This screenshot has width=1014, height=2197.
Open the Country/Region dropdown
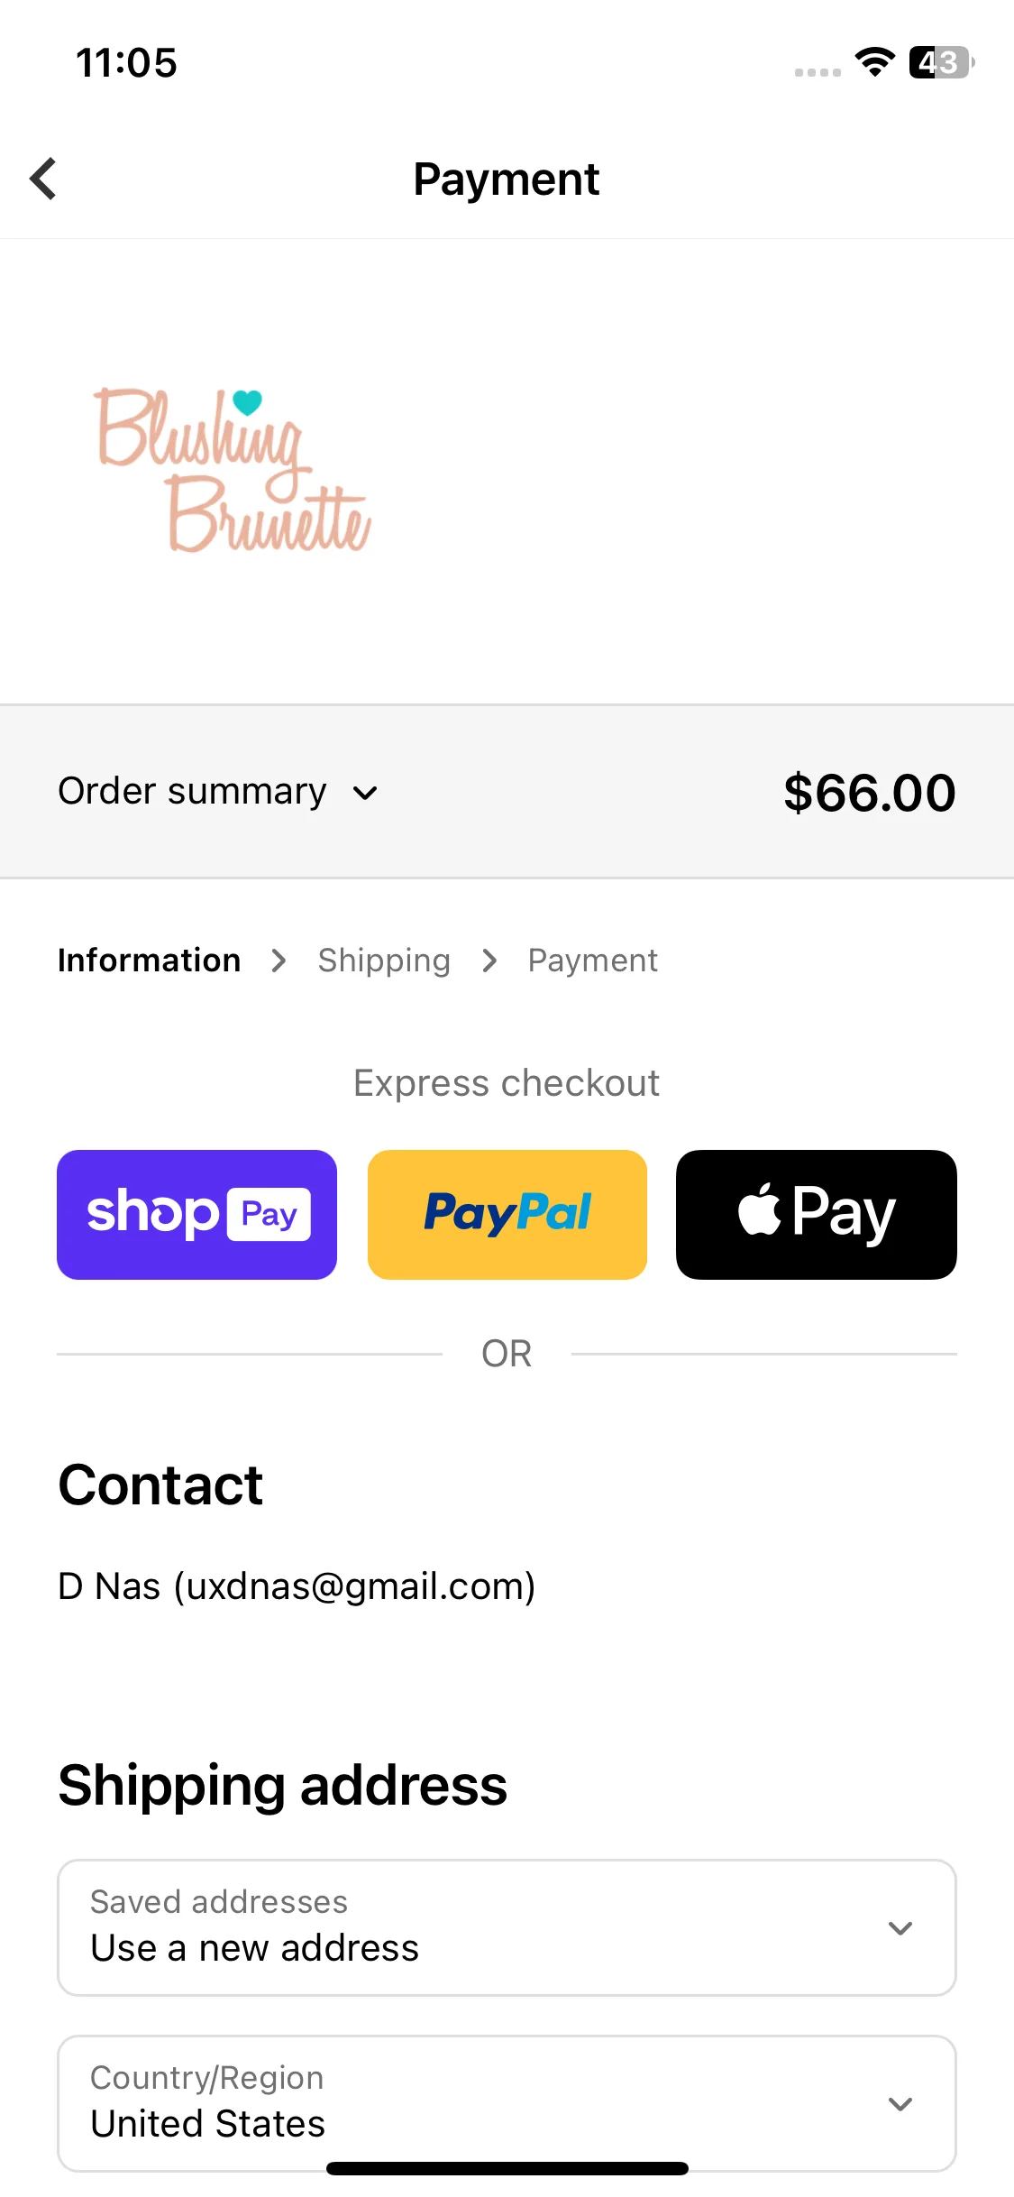pyautogui.click(x=507, y=2102)
